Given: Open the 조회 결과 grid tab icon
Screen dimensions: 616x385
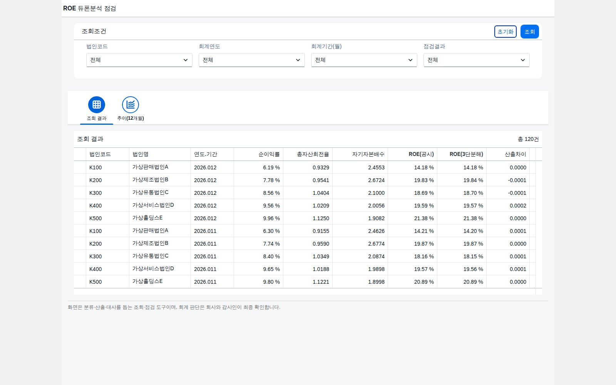Looking at the screenshot, I should pos(97,105).
